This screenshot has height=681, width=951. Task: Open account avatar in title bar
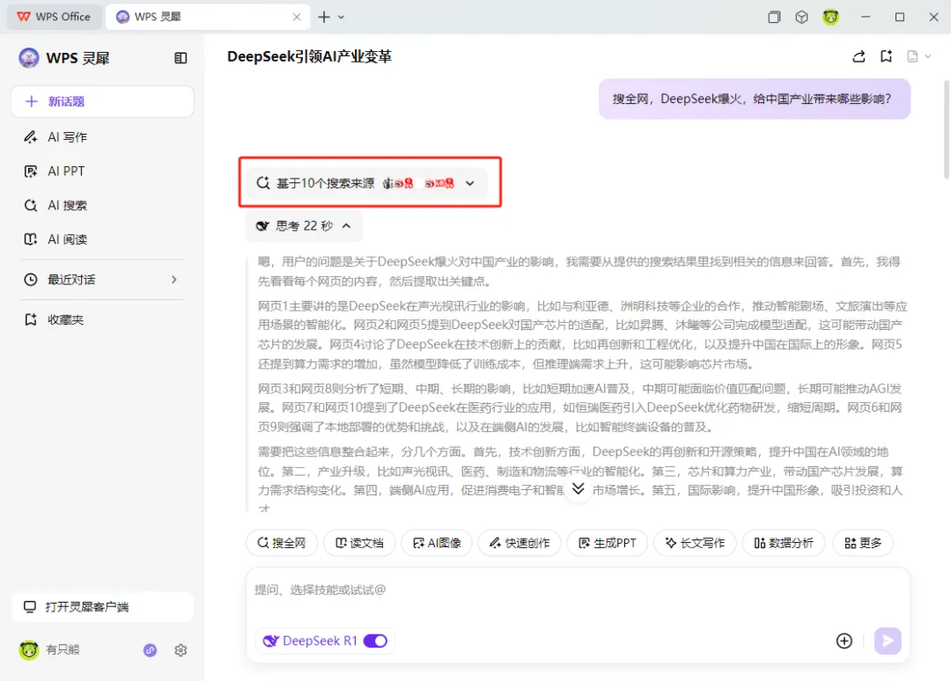[831, 17]
